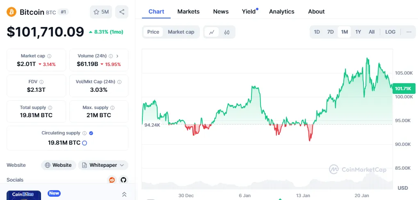Open the chart more options menu
This screenshot has height=200, width=418.
[409, 32]
